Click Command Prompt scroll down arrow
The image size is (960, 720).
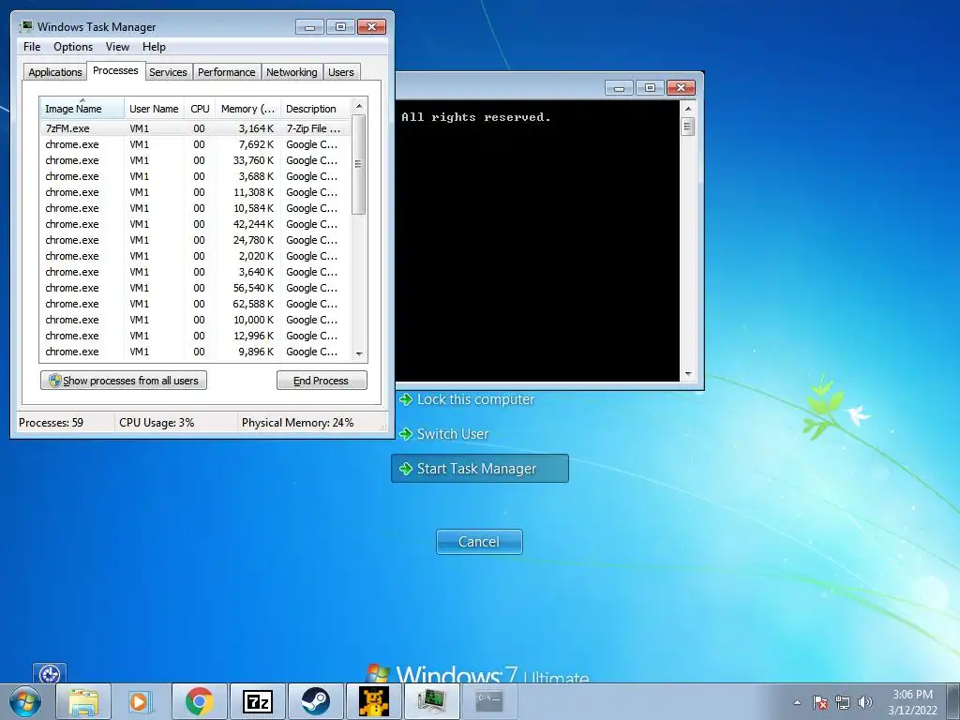click(x=687, y=373)
